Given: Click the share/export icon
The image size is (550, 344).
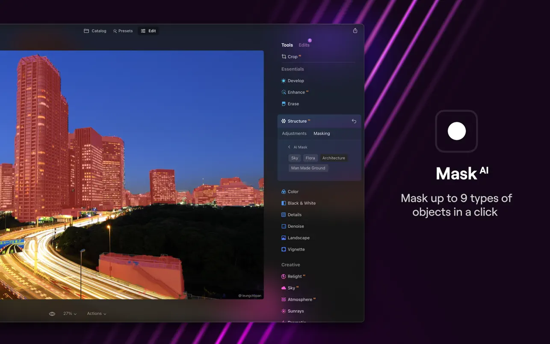Looking at the screenshot, I should [355, 30].
